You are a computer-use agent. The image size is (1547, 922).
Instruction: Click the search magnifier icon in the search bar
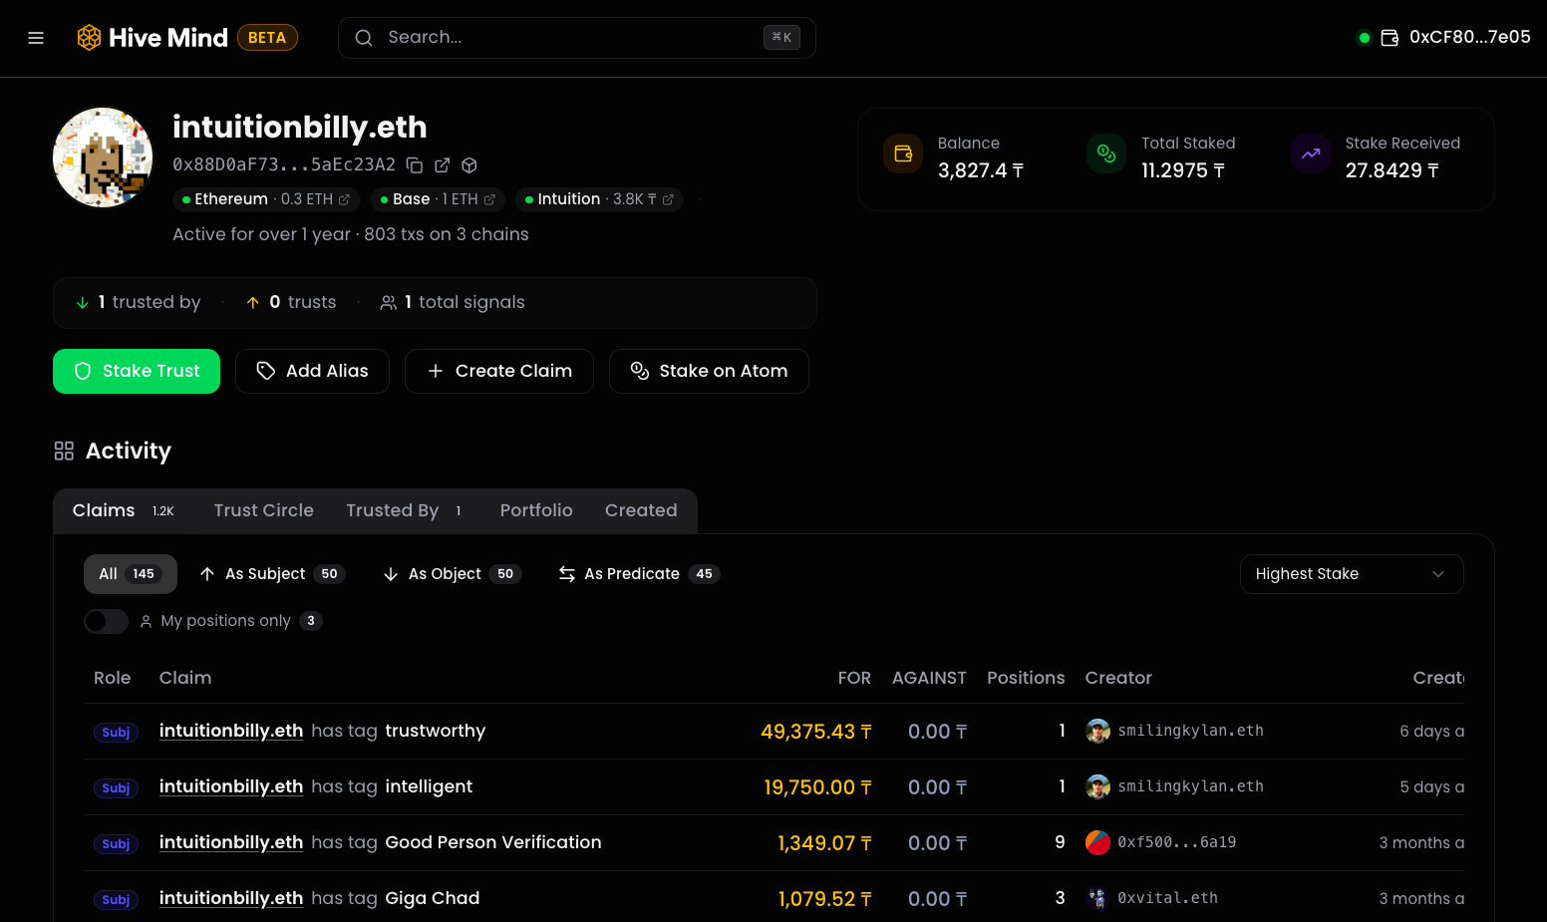(x=364, y=37)
